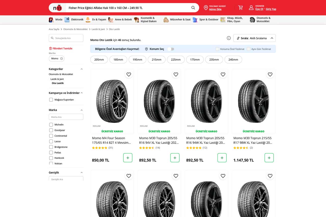Favorite the Momo M30 Toprun 94W tire

[223, 75]
